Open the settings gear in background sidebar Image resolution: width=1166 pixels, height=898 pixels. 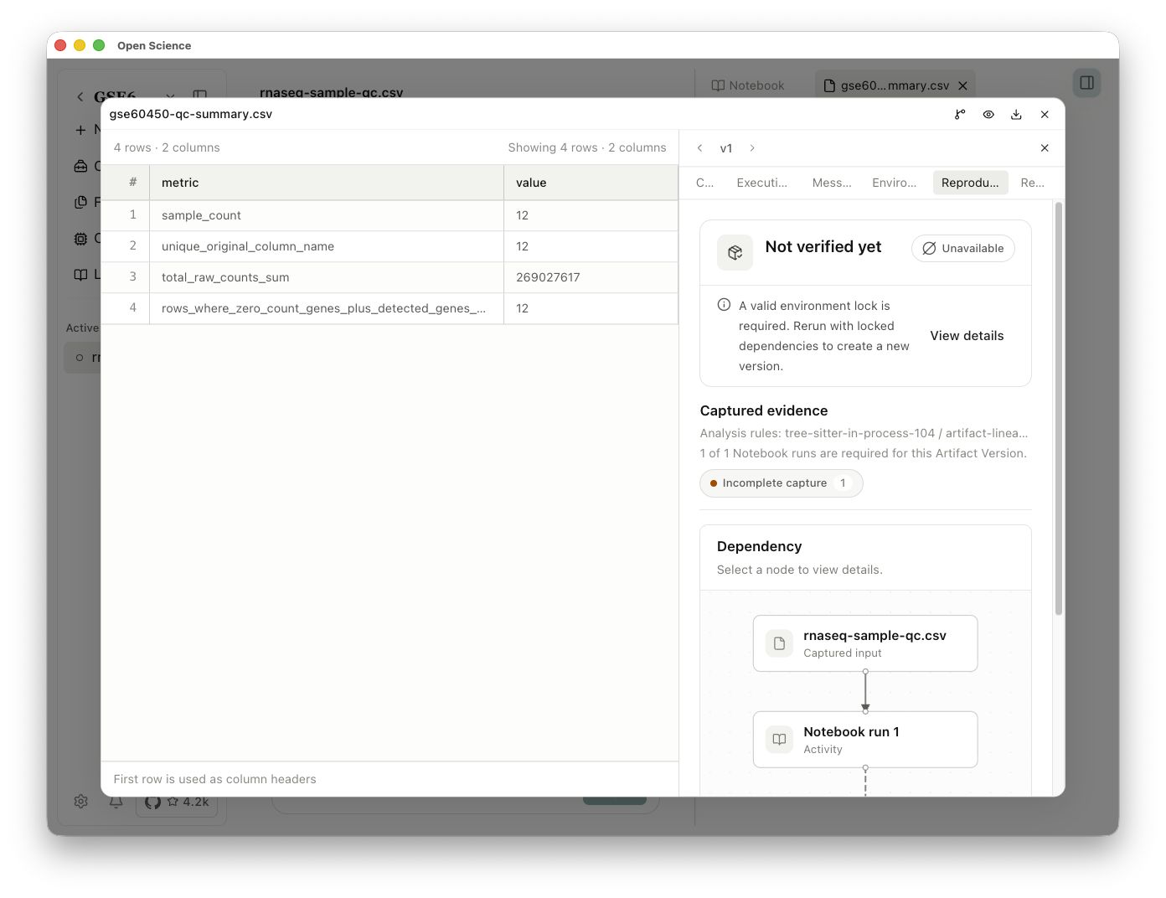pyautogui.click(x=80, y=802)
